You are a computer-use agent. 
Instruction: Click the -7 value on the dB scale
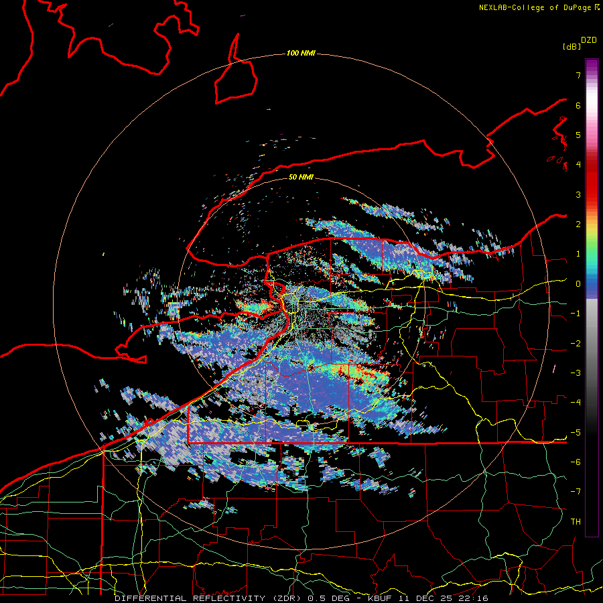tap(576, 492)
